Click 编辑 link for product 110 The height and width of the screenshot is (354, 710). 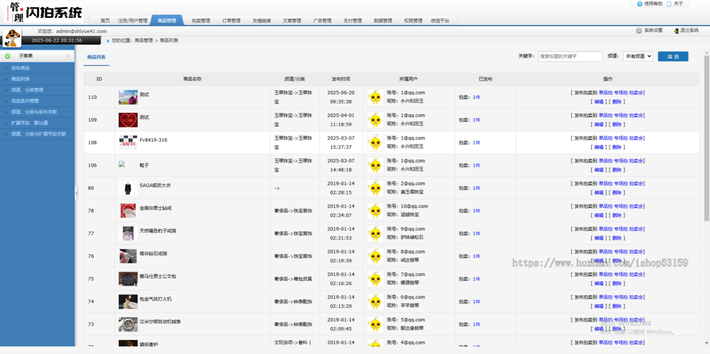(599, 102)
